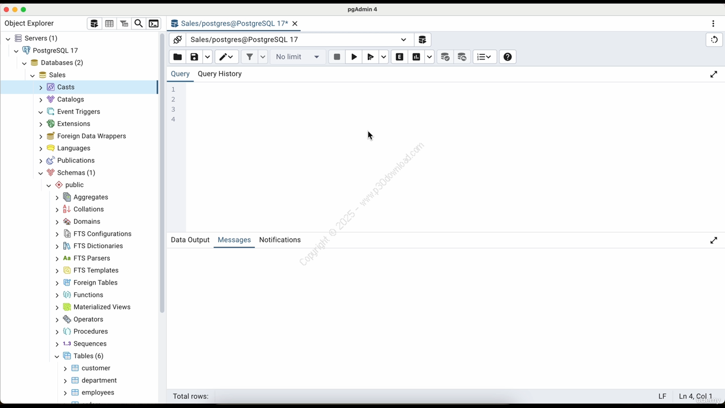
Task: Select the Foreign Data Wrappers item
Action: point(91,136)
